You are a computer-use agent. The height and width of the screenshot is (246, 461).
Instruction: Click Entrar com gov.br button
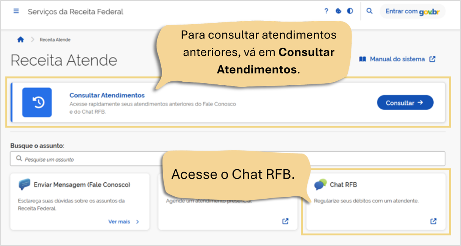(x=413, y=11)
